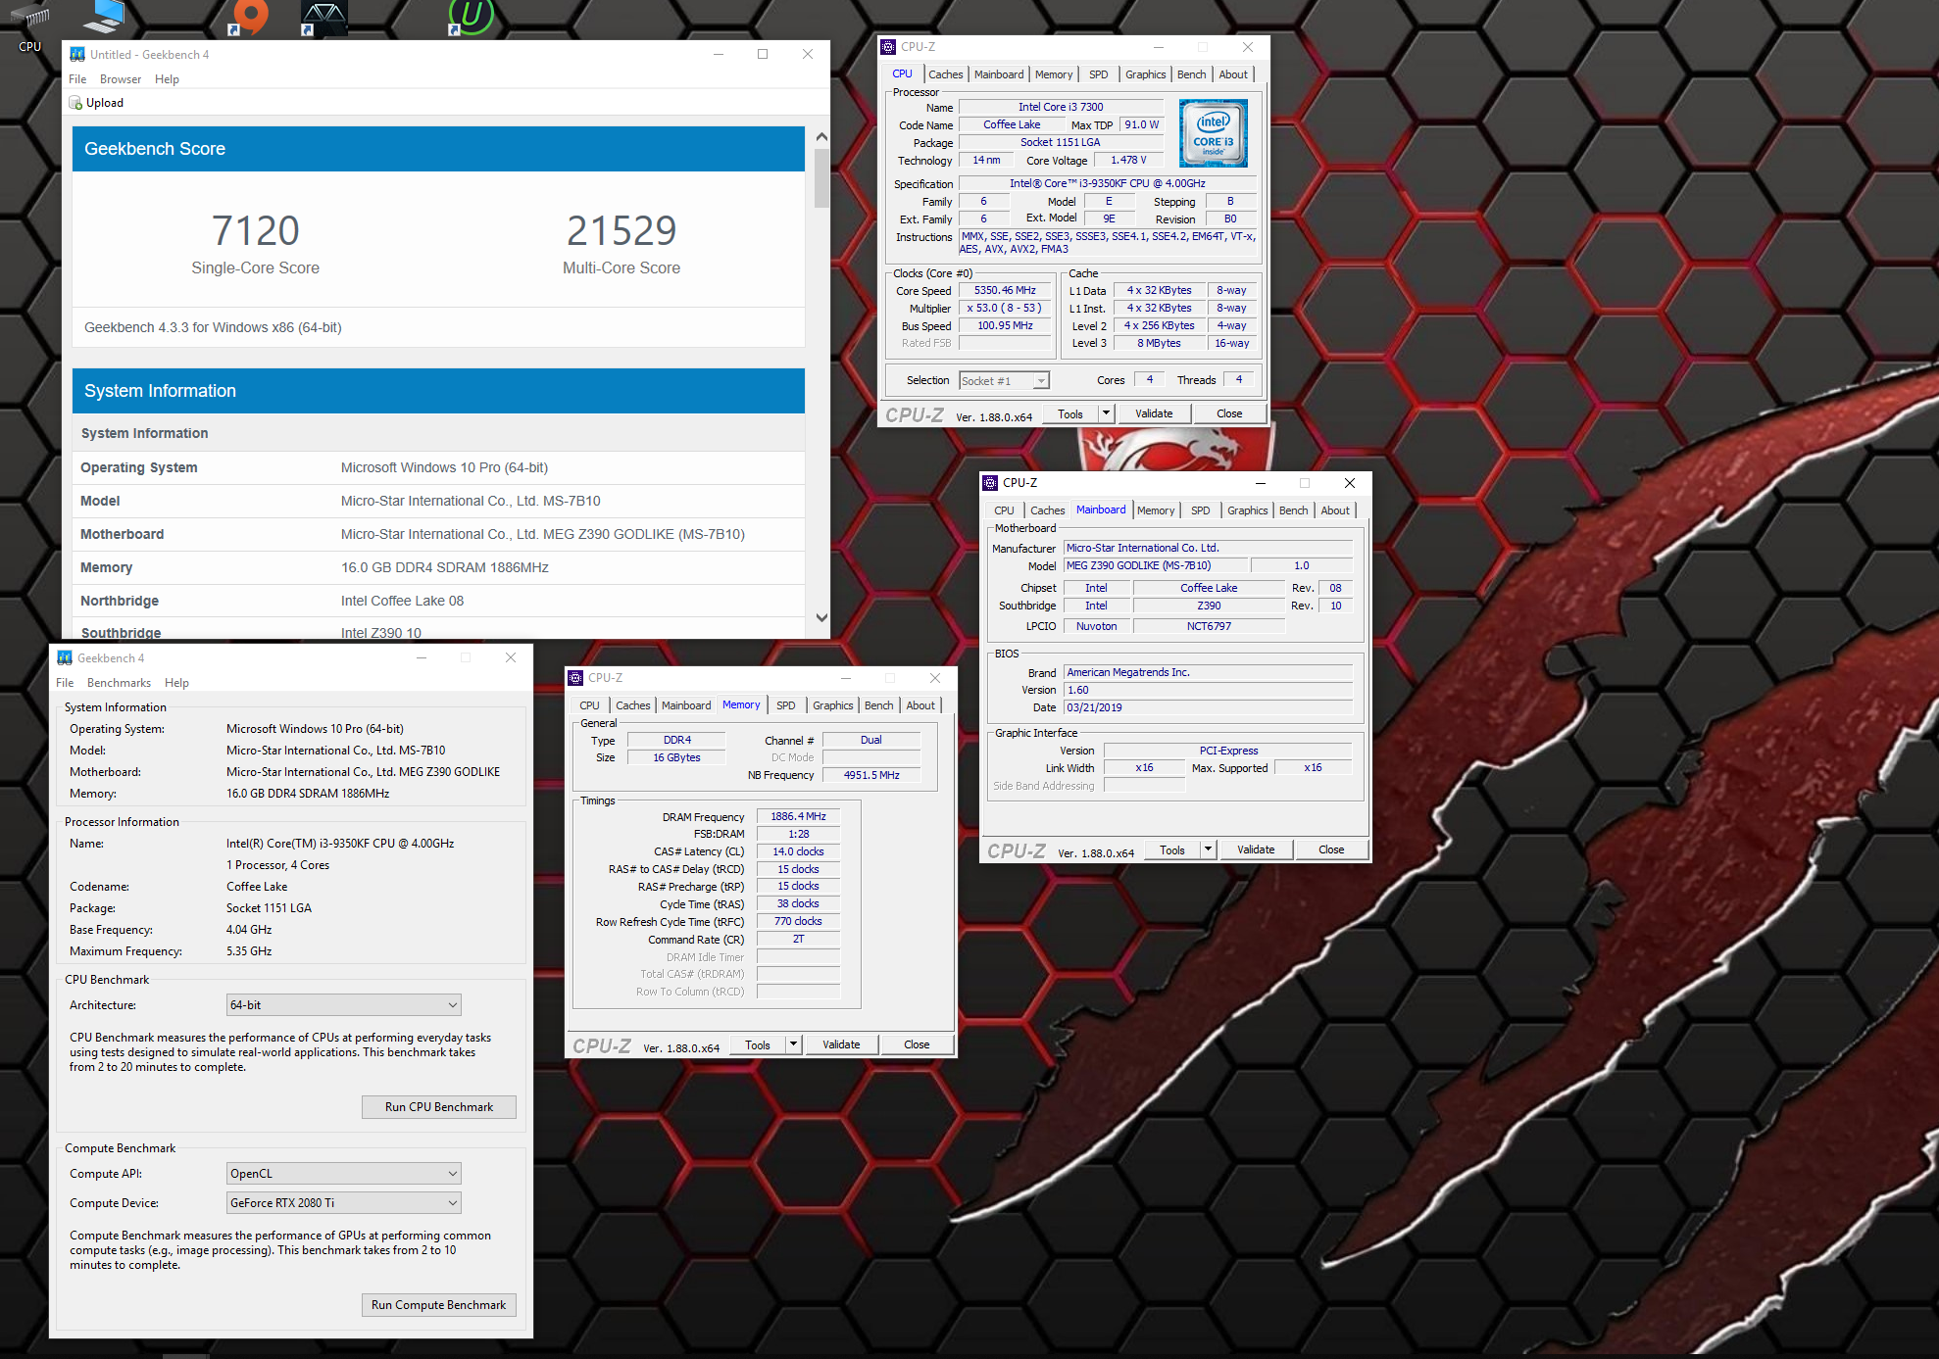Open About tab in the Mainboard CPU-Z window
The width and height of the screenshot is (1939, 1359).
(x=1335, y=510)
